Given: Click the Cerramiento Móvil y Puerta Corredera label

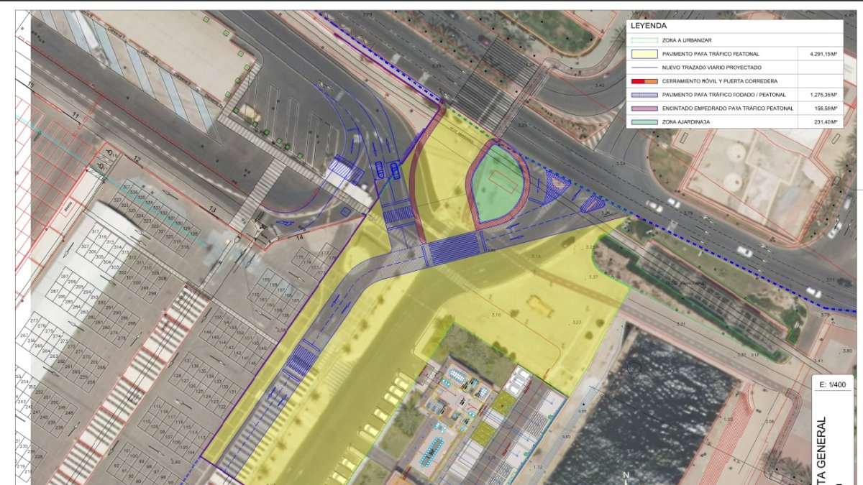Looking at the screenshot, I should point(719,81).
